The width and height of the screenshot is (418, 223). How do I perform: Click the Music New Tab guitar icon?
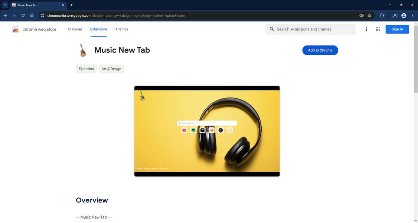coord(83,50)
